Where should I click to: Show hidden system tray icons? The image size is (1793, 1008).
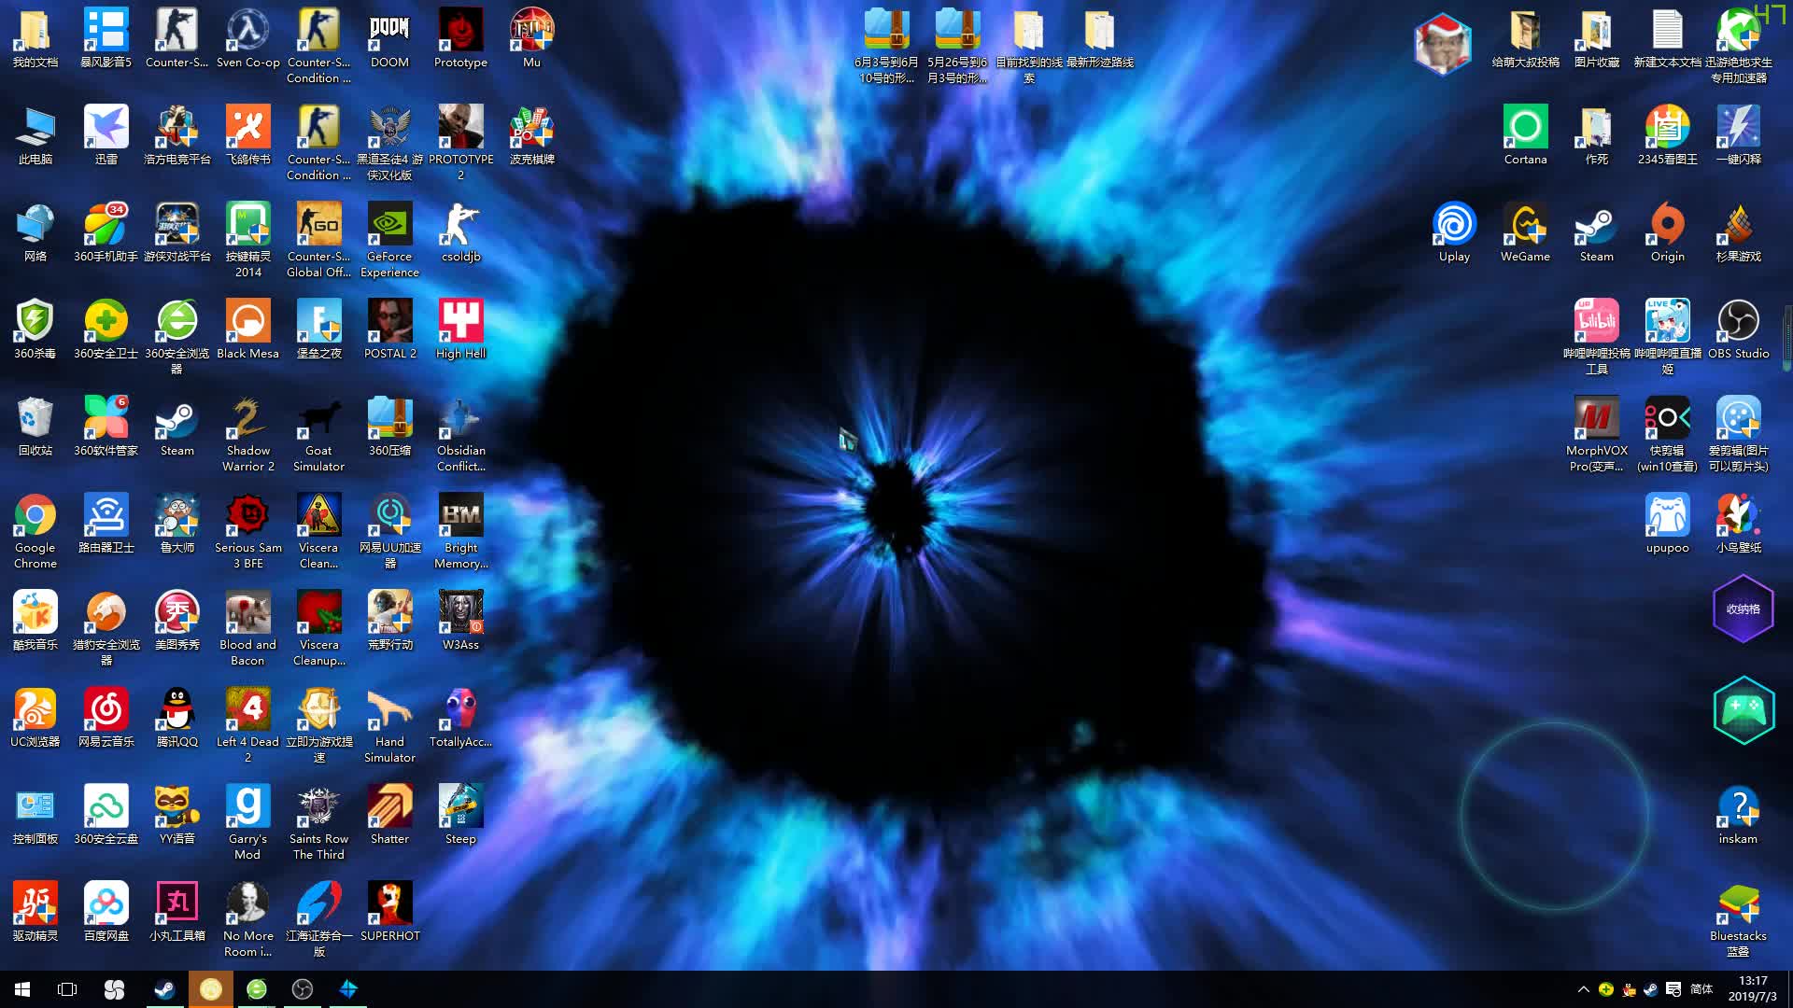click(x=1583, y=989)
